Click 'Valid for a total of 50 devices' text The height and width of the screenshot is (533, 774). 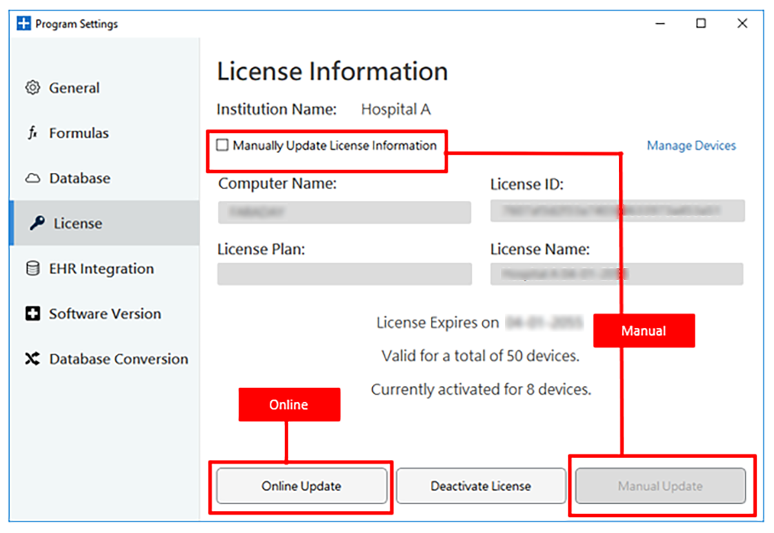481,356
